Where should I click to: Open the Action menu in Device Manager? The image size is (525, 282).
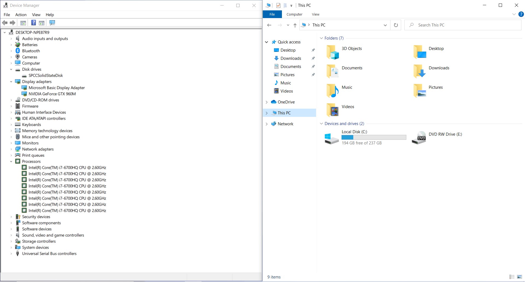21,15
